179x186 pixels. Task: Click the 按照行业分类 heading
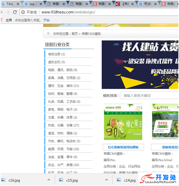(57, 45)
